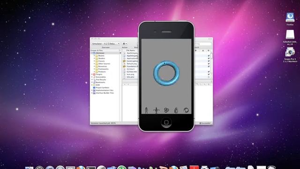Toggle the target checkbox for Icon.png row
Image resolution: width=300 pixels, height=169 pixels.
tap(209, 74)
